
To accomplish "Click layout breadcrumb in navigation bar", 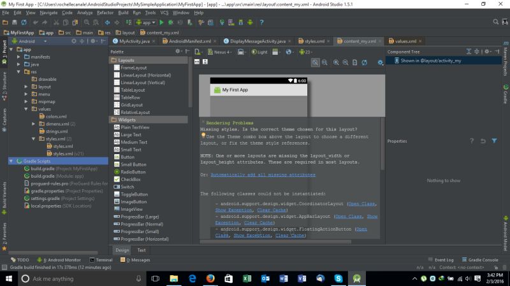I will pyautogui.click(x=125, y=33).
